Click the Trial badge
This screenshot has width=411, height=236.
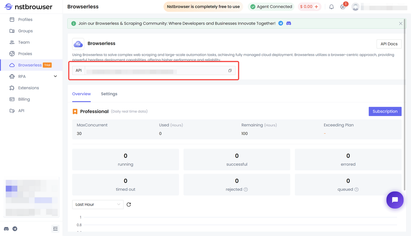coord(47,65)
